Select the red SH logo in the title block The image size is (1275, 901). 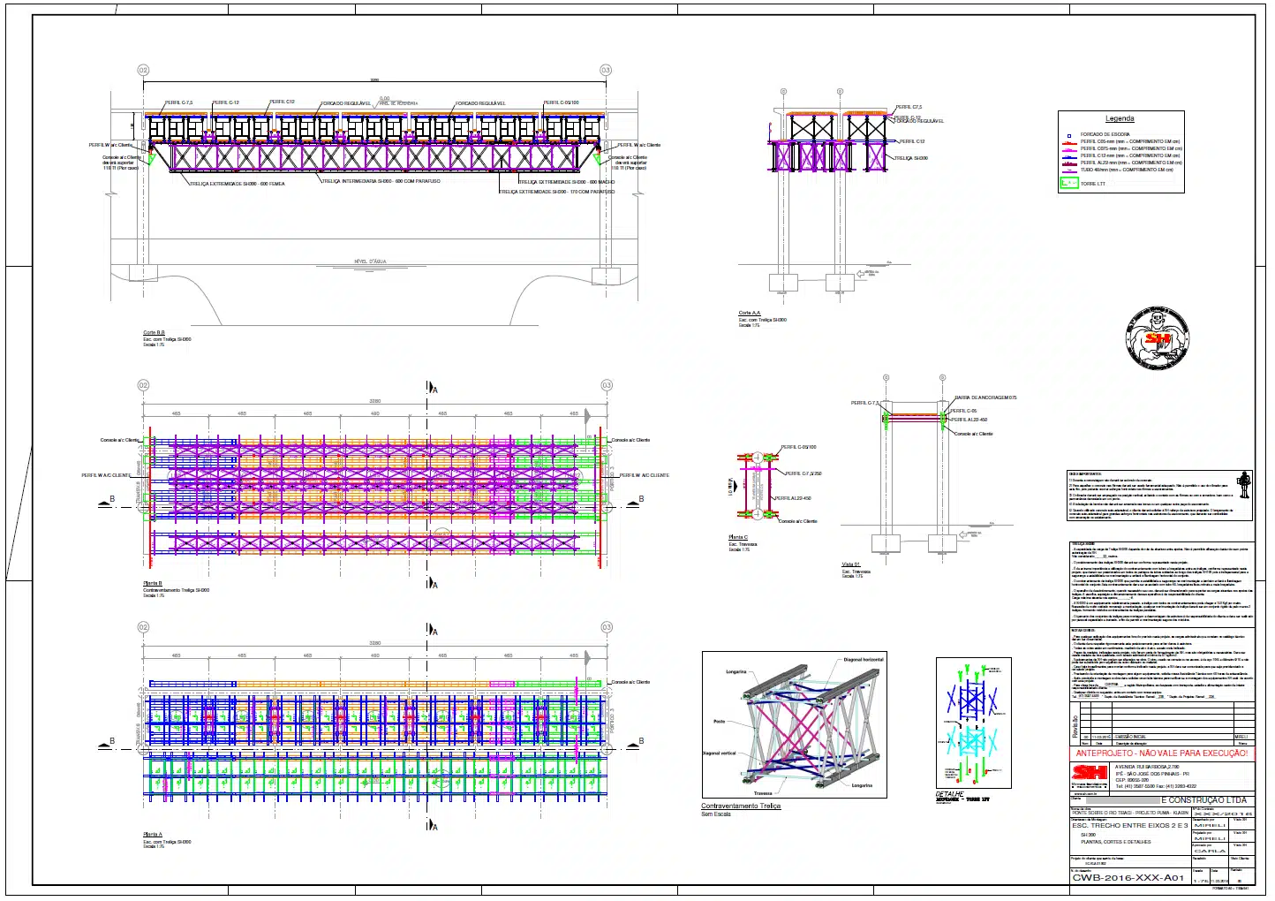(1090, 773)
